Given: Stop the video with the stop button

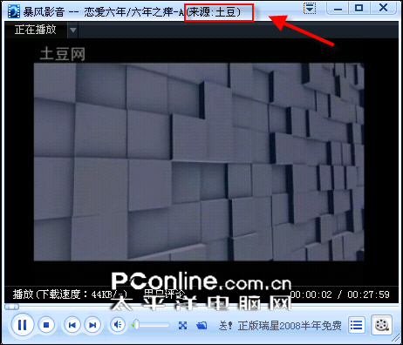Looking at the screenshot, I should point(46,325).
